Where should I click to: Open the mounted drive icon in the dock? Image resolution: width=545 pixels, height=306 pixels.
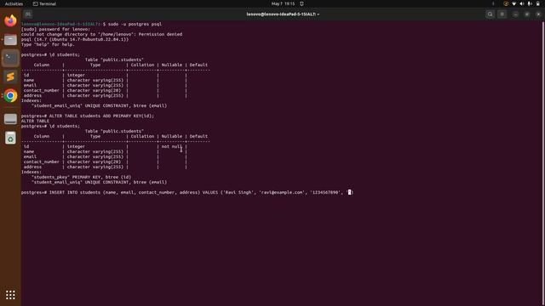point(10,119)
